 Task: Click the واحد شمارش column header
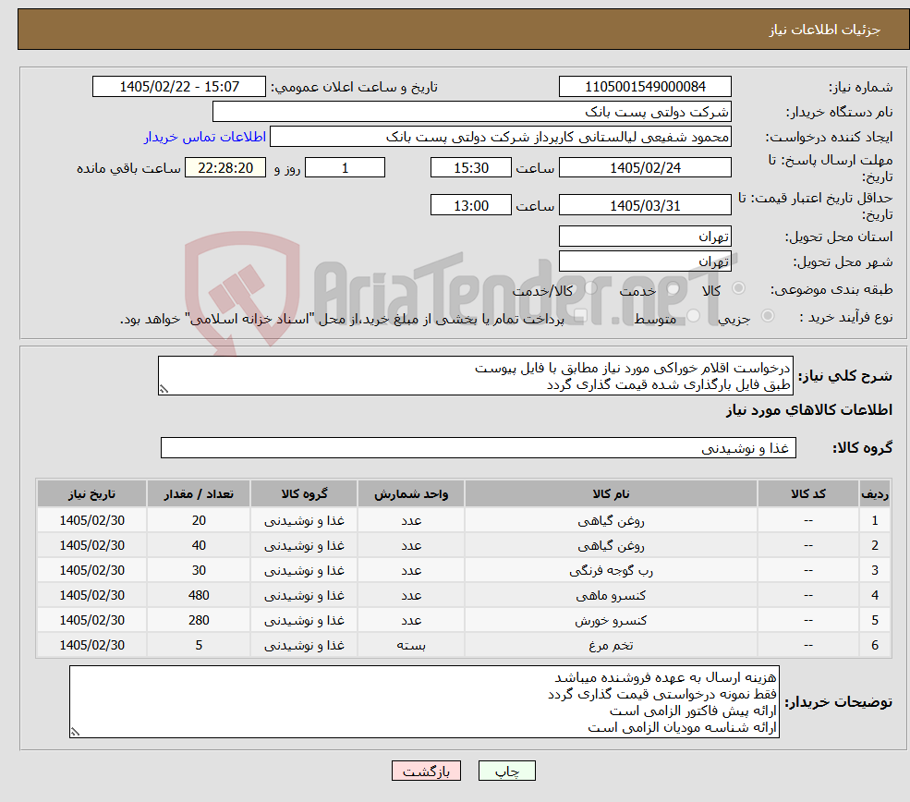[411, 493]
